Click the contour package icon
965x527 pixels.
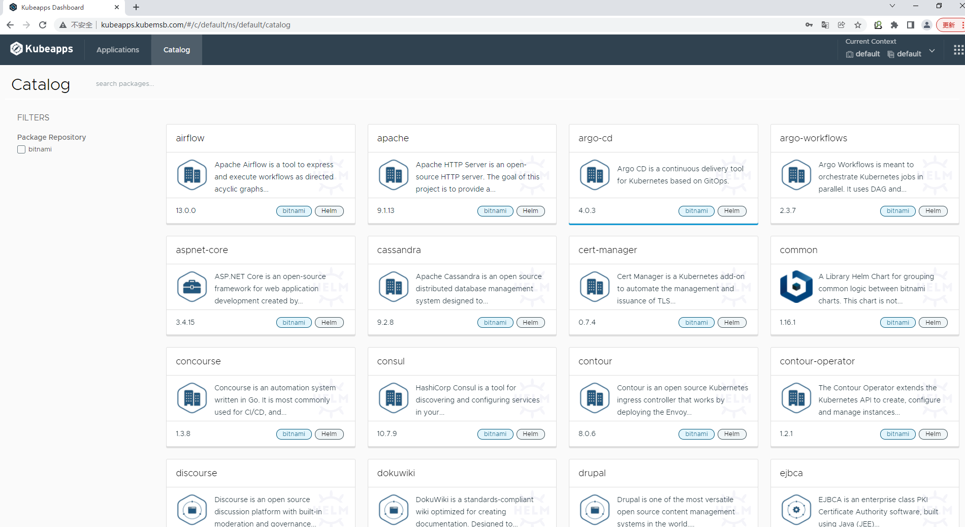click(595, 398)
